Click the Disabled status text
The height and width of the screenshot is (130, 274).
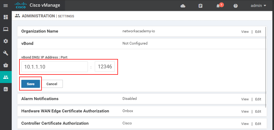coord(129,99)
